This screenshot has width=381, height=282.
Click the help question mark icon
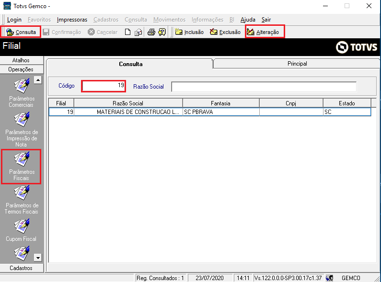(162, 32)
